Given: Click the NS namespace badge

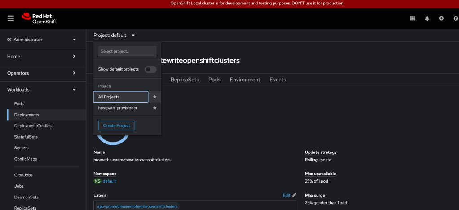Looking at the screenshot, I should 97,181.
